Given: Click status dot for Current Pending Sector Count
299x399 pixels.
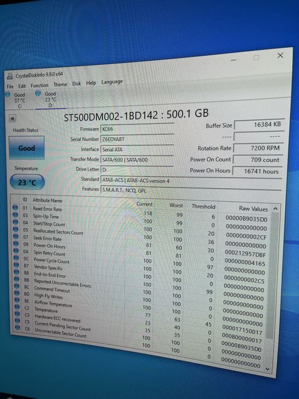Looking at the screenshot, I should [18, 320].
